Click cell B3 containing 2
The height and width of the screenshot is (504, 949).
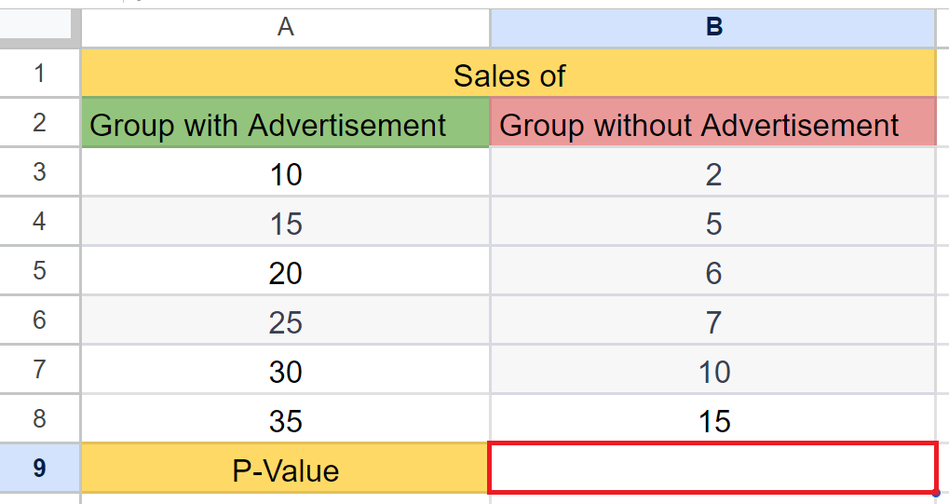pyautogui.click(x=713, y=172)
